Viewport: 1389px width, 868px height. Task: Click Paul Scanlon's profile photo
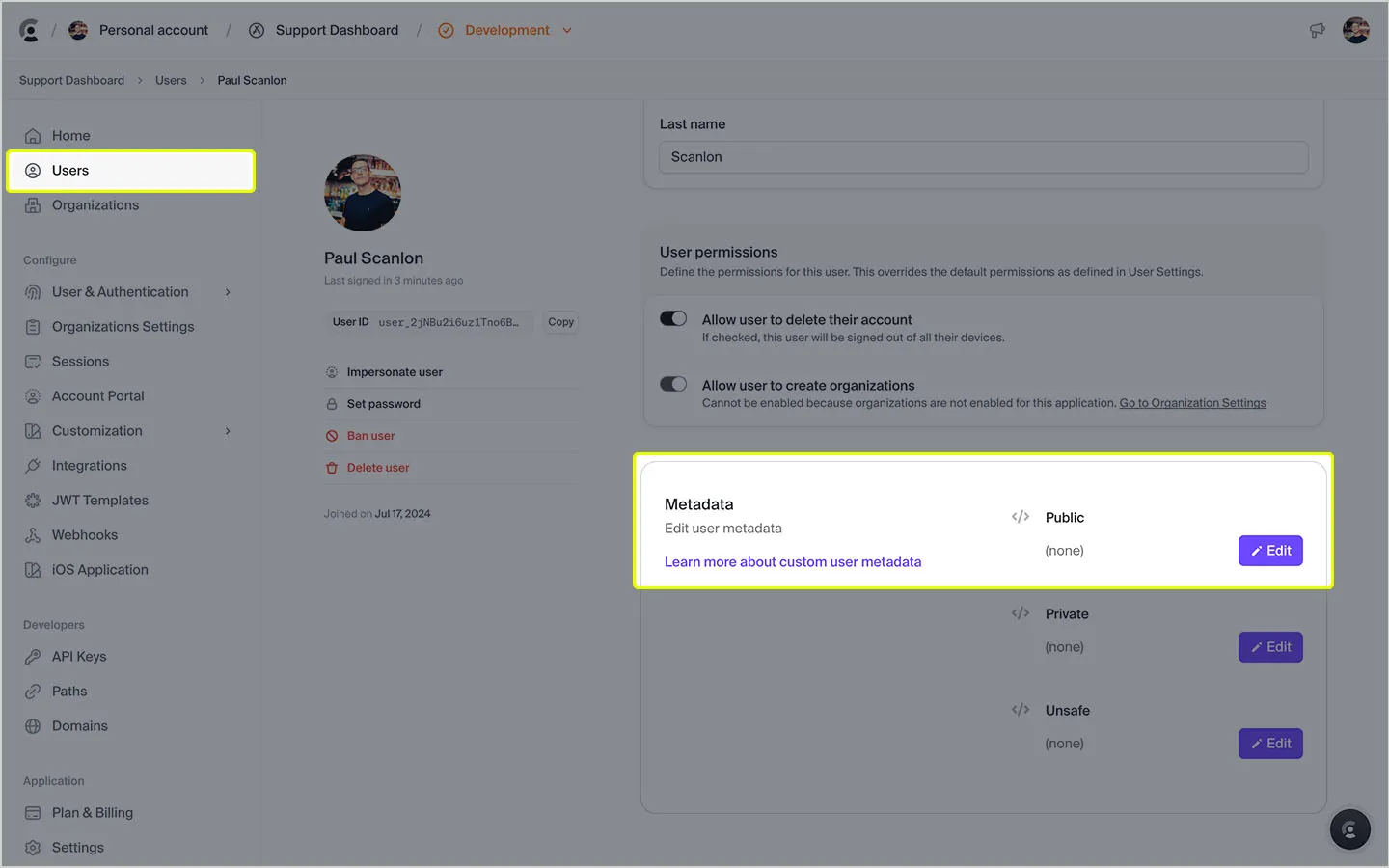click(x=363, y=193)
